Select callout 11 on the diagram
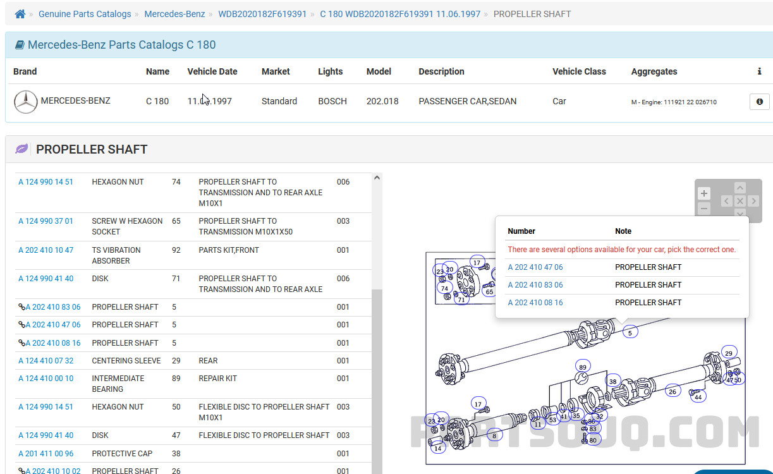The height and width of the screenshot is (474, 773). coord(538,424)
